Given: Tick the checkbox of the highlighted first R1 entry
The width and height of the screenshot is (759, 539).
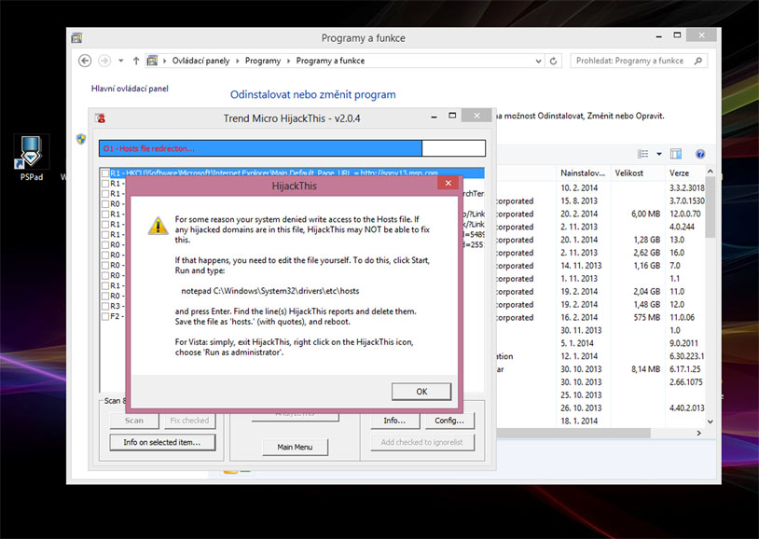Looking at the screenshot, I should point(104,173).
